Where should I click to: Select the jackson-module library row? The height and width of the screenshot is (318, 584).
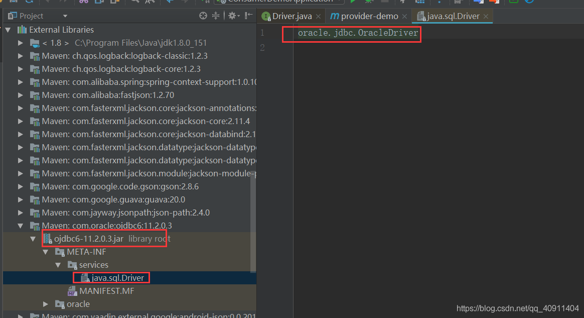[129, 173]
